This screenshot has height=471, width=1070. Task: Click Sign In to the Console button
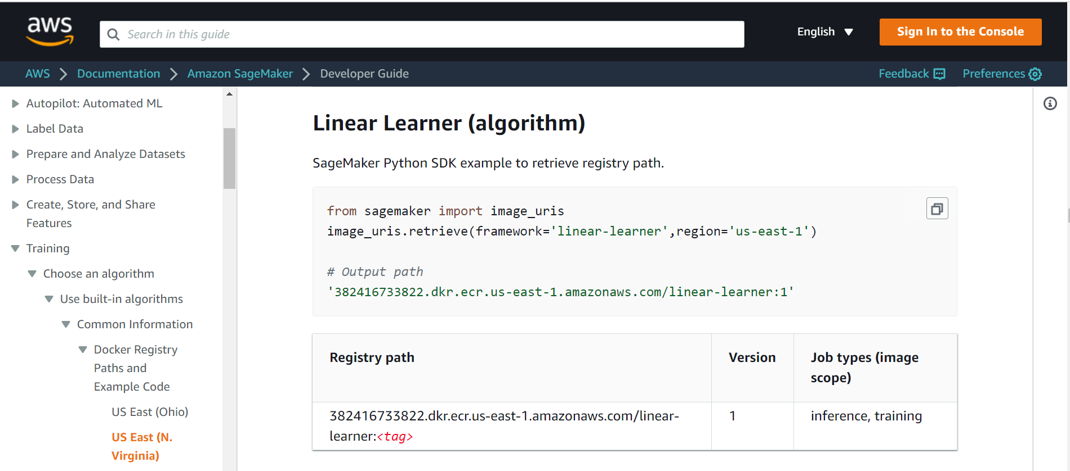pos(960,31)
